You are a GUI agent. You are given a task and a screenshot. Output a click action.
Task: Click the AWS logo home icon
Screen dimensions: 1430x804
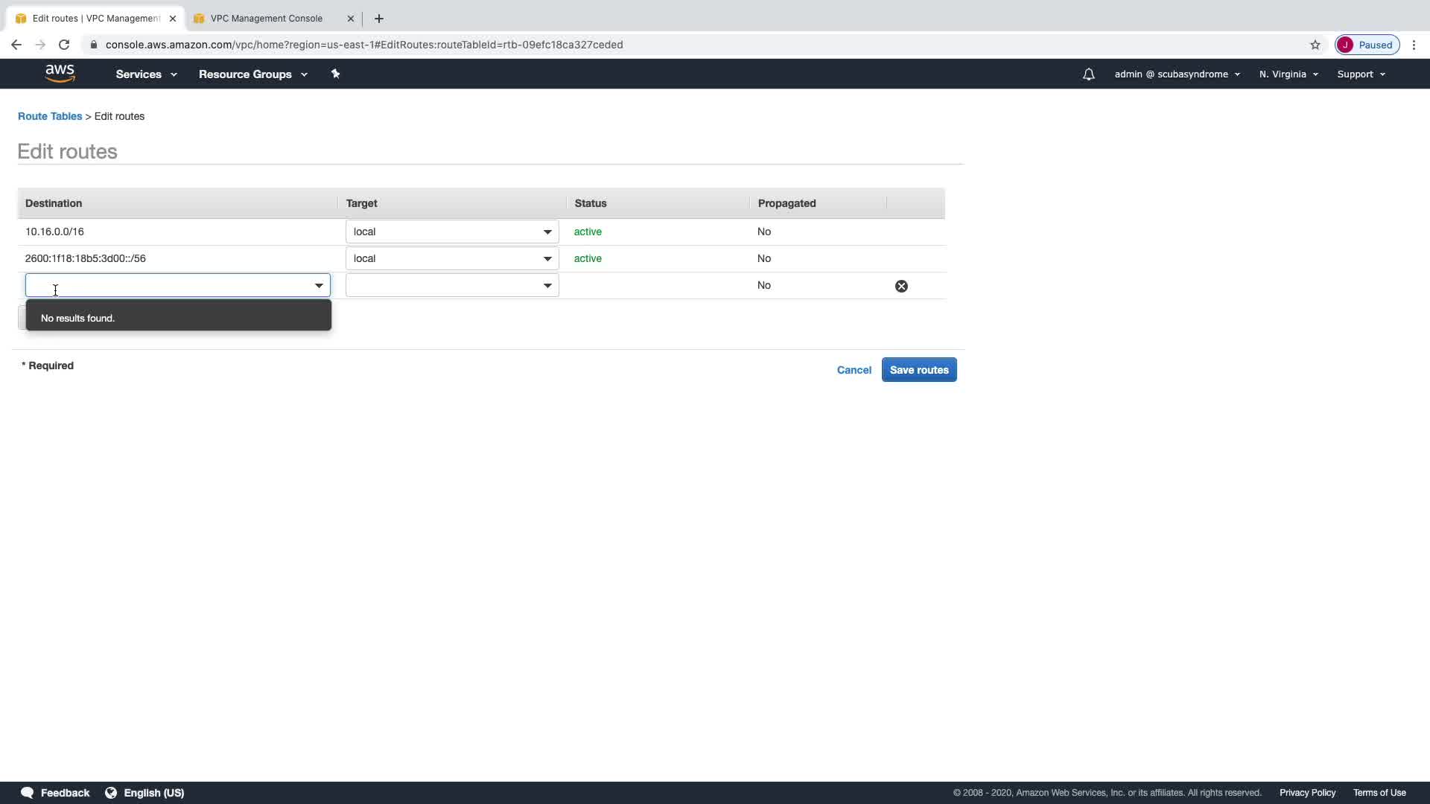click(x=60, y=73)
